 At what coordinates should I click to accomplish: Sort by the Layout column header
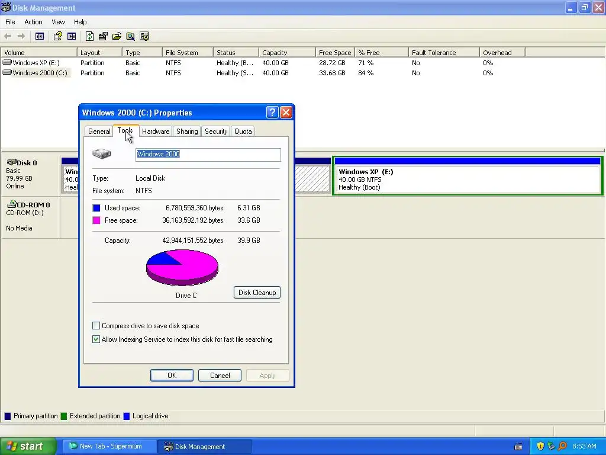pos(99,53)
